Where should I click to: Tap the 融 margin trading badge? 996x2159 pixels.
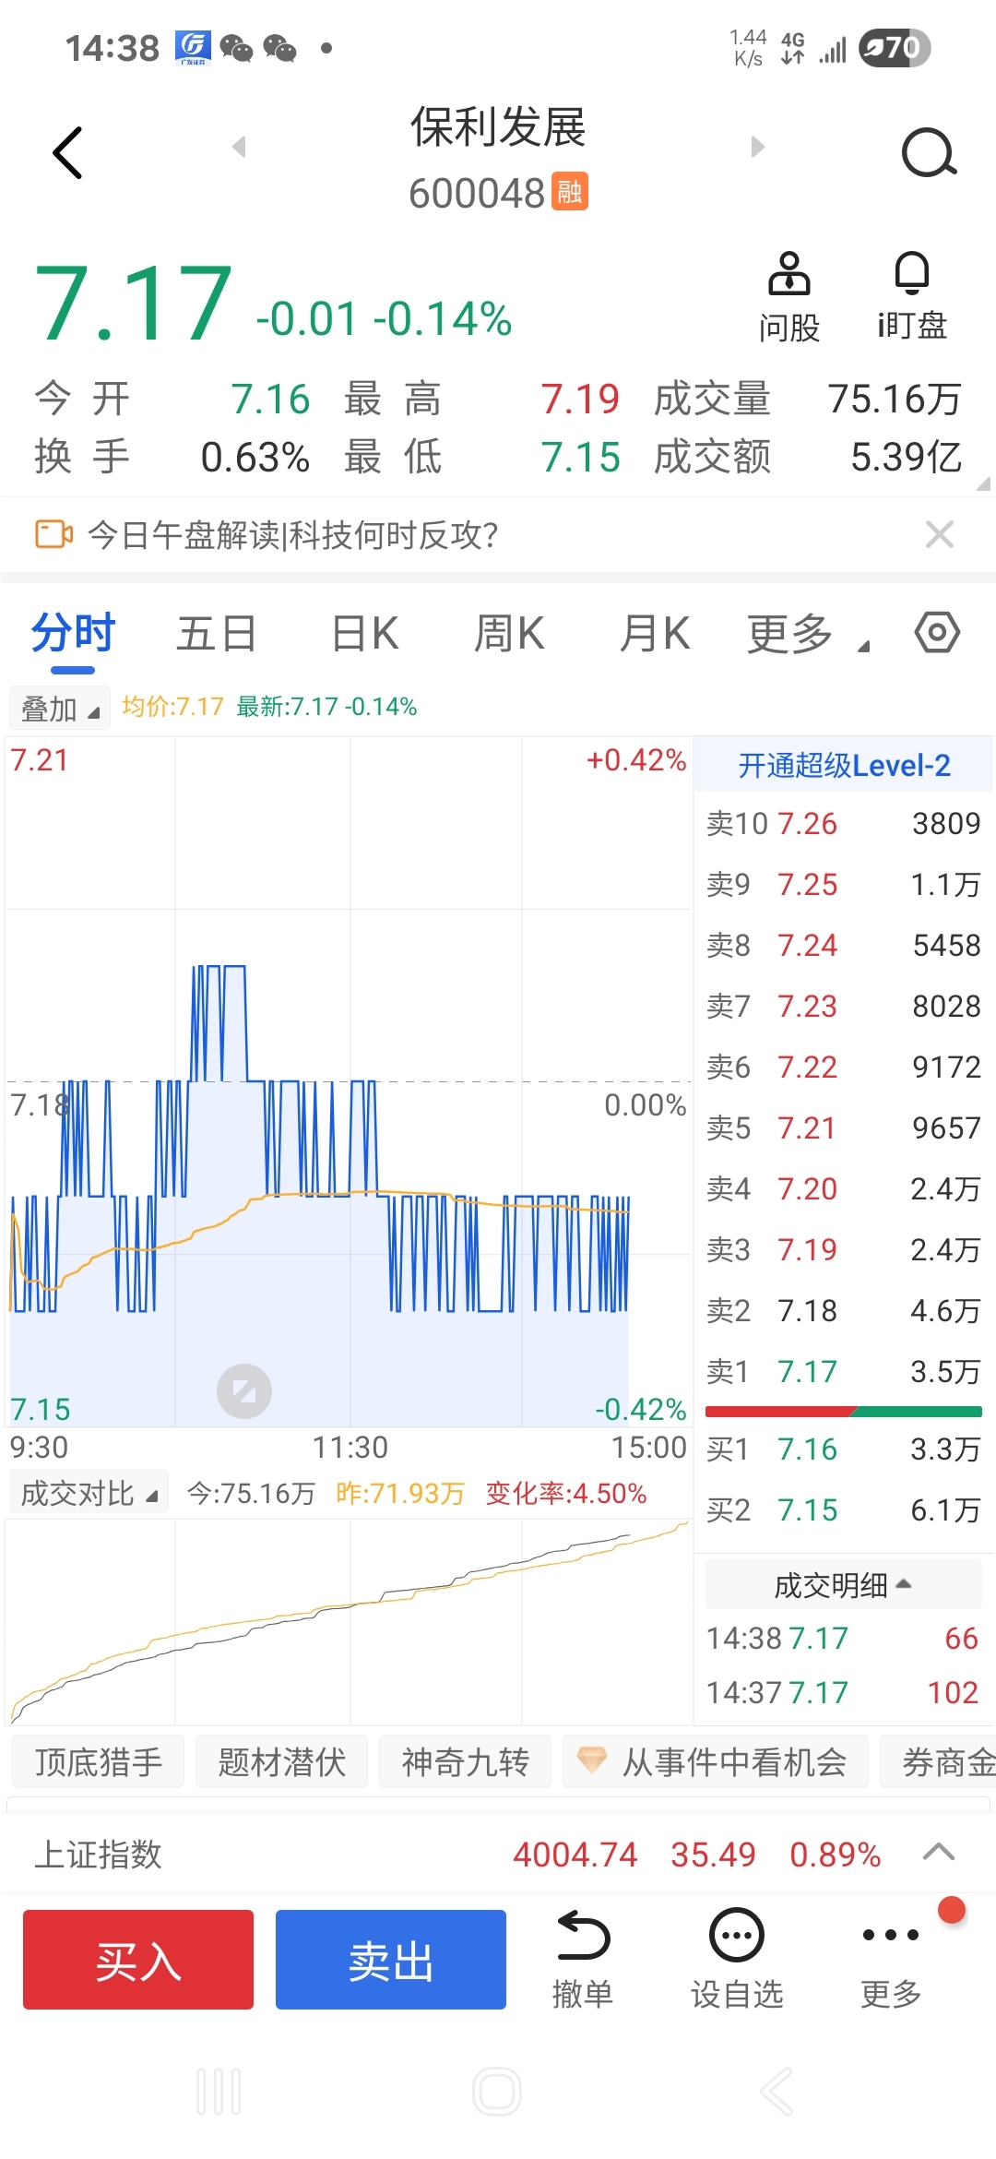click(570, 192)
